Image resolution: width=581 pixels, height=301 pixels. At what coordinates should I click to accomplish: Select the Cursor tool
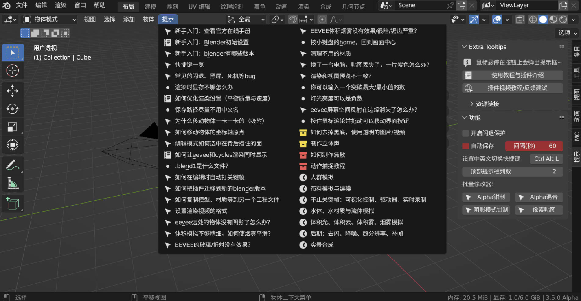[12, 70]
